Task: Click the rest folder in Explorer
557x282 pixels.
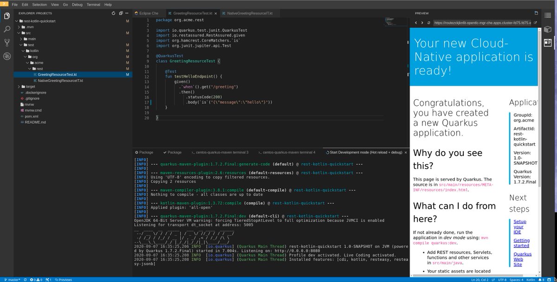Action: (x=40, y=69)
